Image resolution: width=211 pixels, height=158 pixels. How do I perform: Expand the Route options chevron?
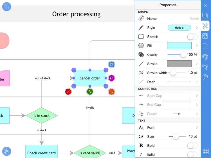point(197,114)
